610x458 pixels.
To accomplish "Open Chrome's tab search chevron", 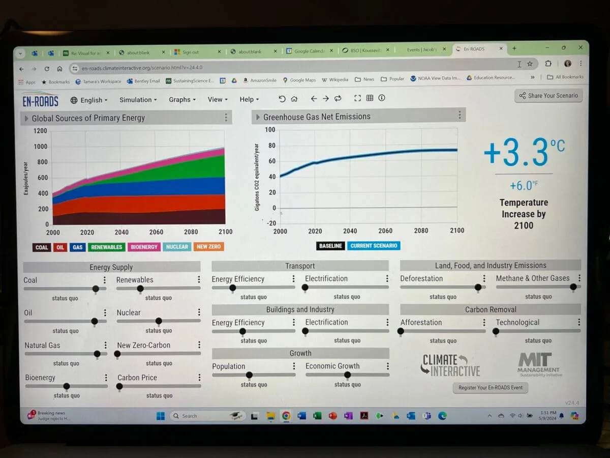I will 20,53.
